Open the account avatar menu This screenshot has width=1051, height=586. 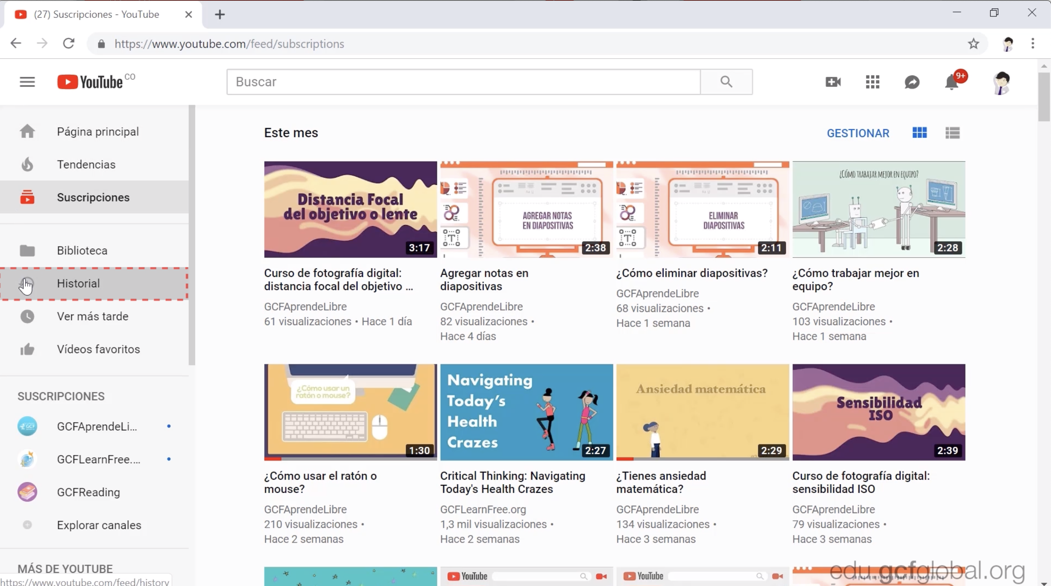click(x=1002, y=82)
